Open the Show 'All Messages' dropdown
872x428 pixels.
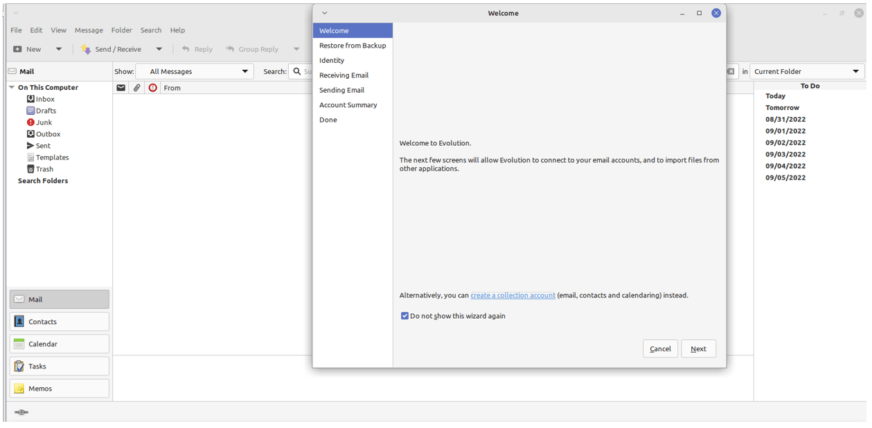coord(195,71)
